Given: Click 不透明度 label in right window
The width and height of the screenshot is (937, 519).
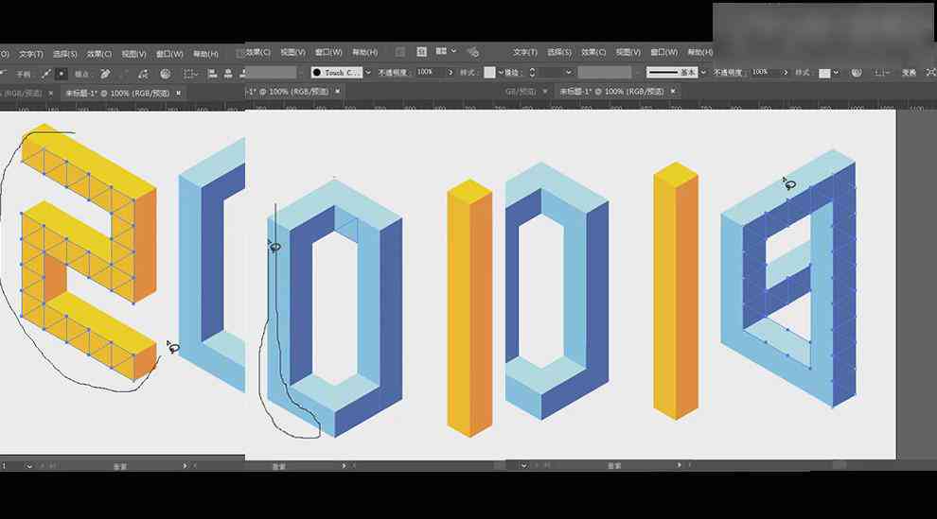Looking at the screenshot, I should pos(727,72).
